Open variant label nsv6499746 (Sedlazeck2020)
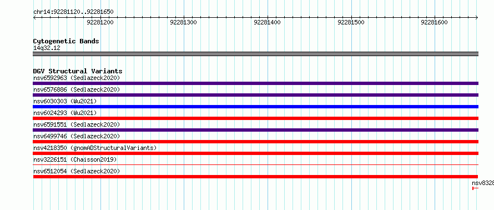This screenshot has height=210, width=494. (77, 136)
